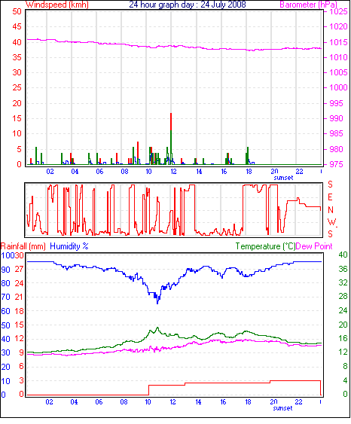Screen dimensions: 351x424
Task: Click hour 18 on the bottom time axis
Action: click(x=248, y=402)
